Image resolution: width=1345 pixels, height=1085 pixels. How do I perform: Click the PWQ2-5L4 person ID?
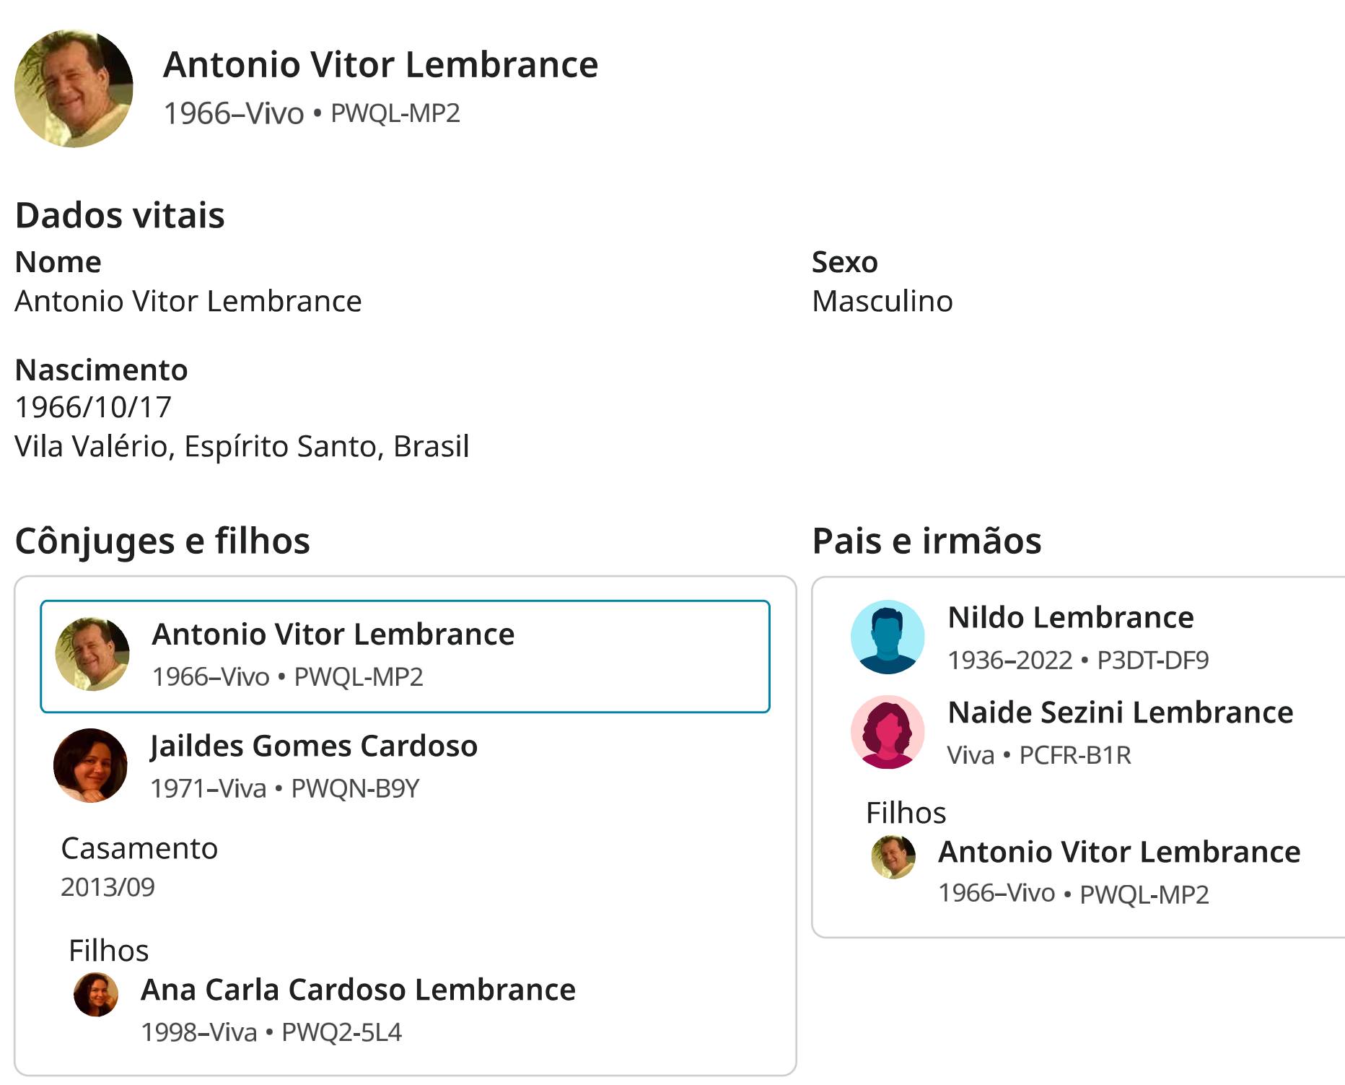point(341,1032)
